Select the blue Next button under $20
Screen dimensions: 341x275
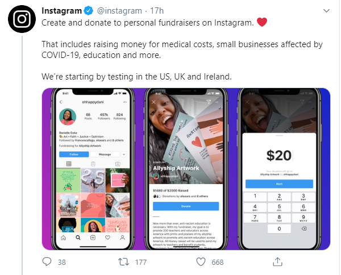click(x=279, y=184)
